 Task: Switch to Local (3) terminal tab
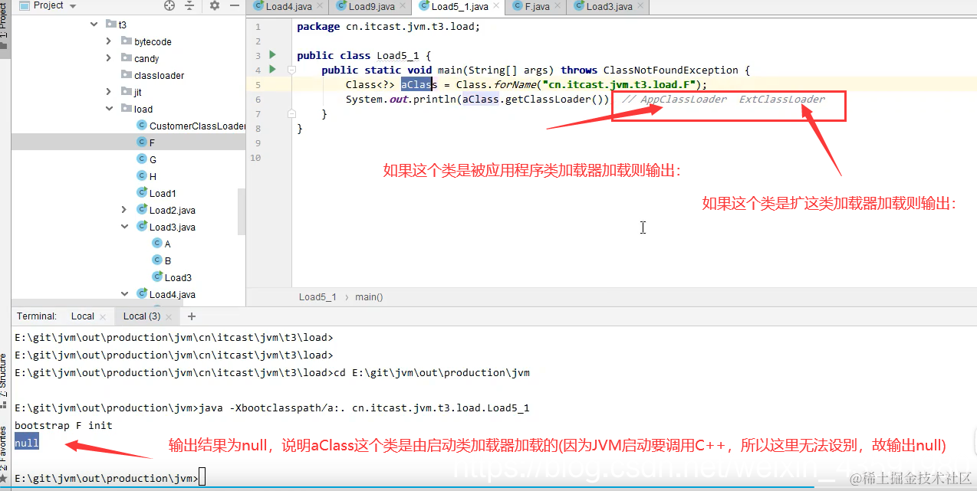click(x=142, y=316)
